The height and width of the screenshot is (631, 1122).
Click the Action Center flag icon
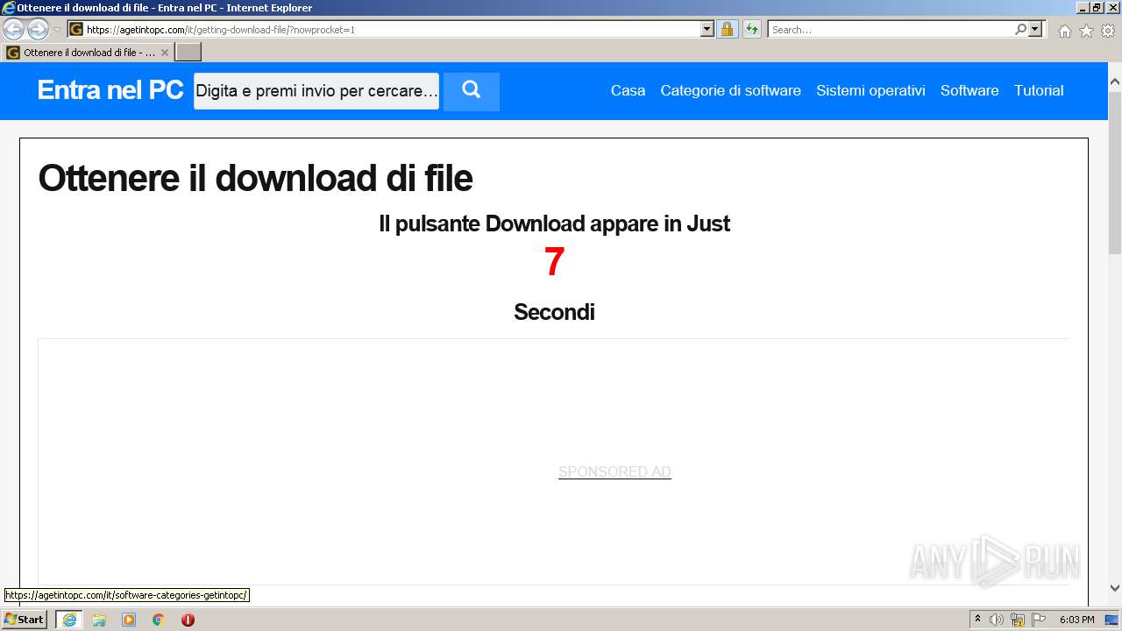tap(1039, 620)
